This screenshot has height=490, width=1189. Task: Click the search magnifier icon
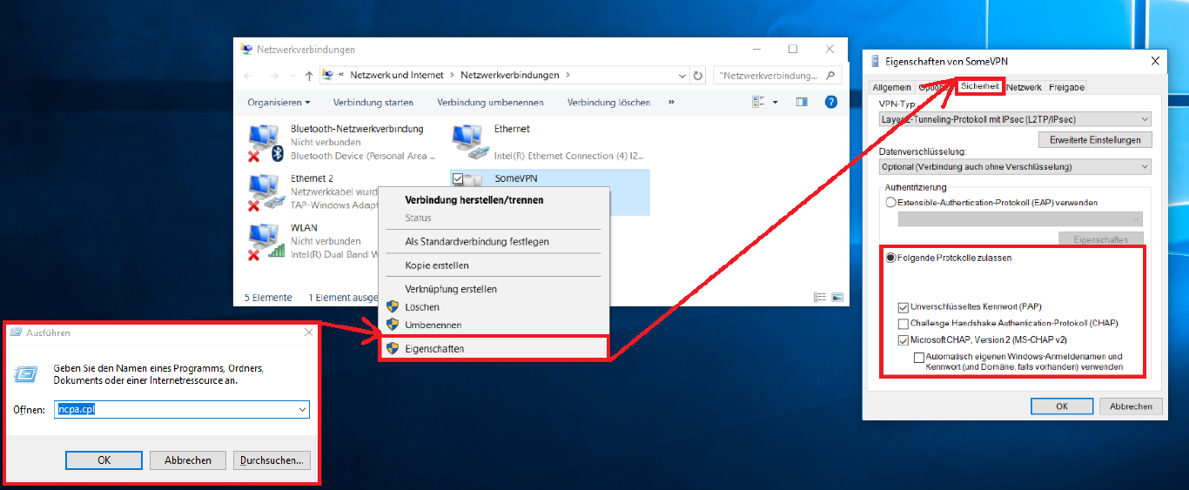tap(830, 76)
